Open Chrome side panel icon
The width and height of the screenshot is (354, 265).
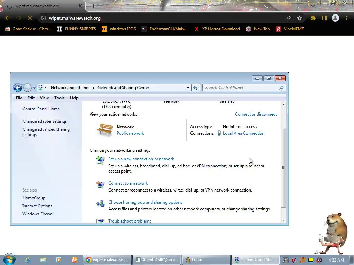[324, 18]
